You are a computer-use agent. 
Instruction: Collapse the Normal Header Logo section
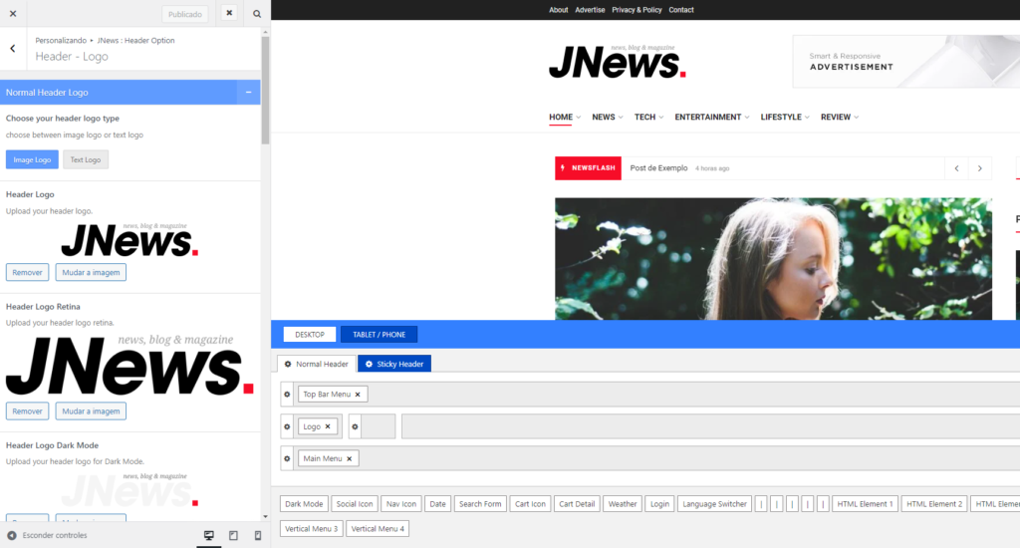(248, 93)
